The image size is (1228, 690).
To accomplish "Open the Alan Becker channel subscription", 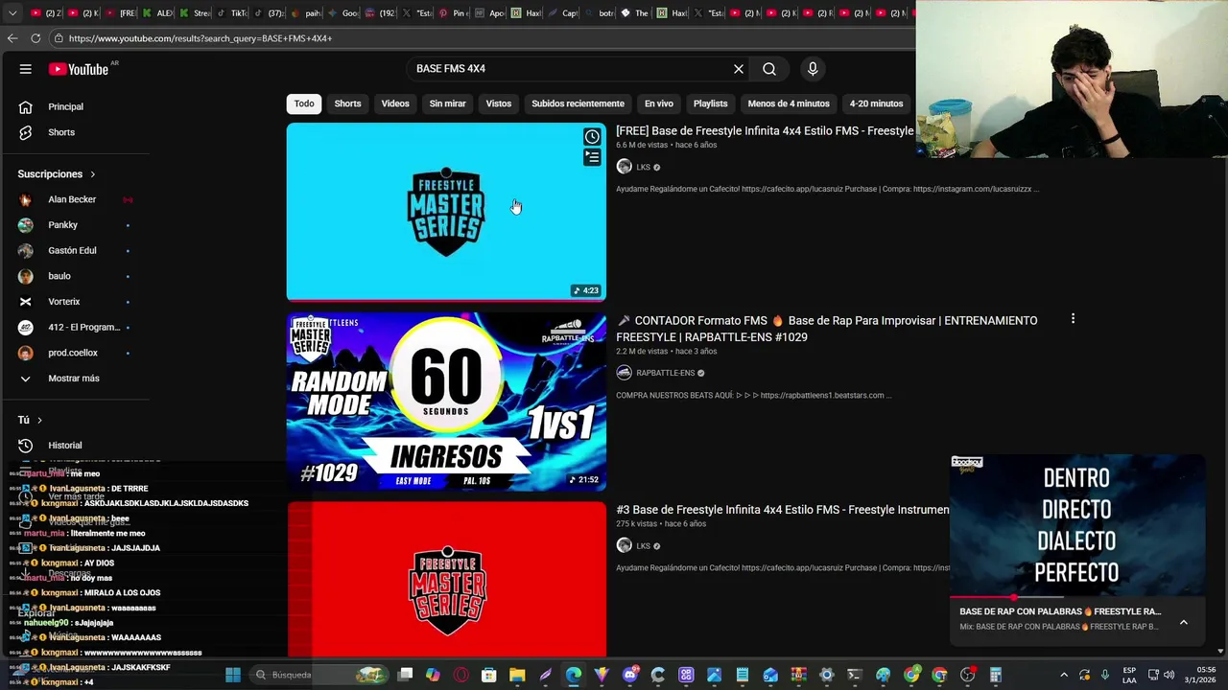I will (77, 199).
